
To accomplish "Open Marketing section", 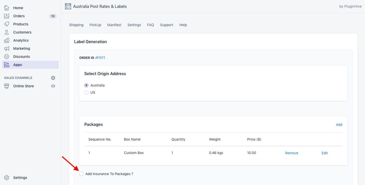I will click(22, 48).
